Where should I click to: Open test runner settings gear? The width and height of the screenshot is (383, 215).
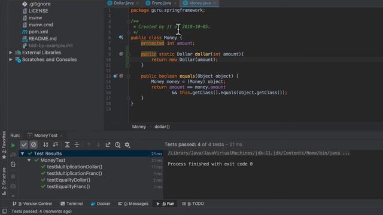(127, 145)
